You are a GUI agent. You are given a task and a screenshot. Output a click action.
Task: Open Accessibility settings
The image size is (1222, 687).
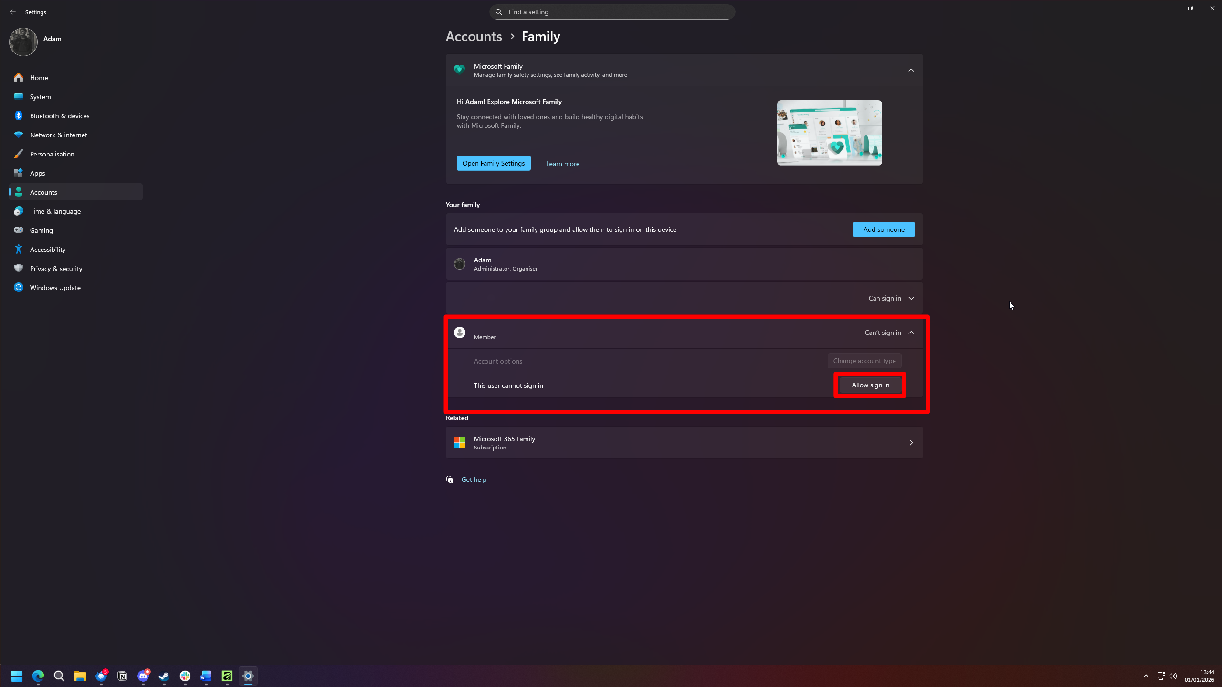tap(47, 249)
